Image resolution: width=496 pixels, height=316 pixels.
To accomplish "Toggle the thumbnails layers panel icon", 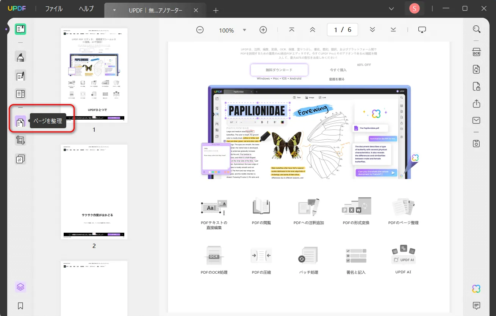I will pyautogui.click(x=20, y=287).
